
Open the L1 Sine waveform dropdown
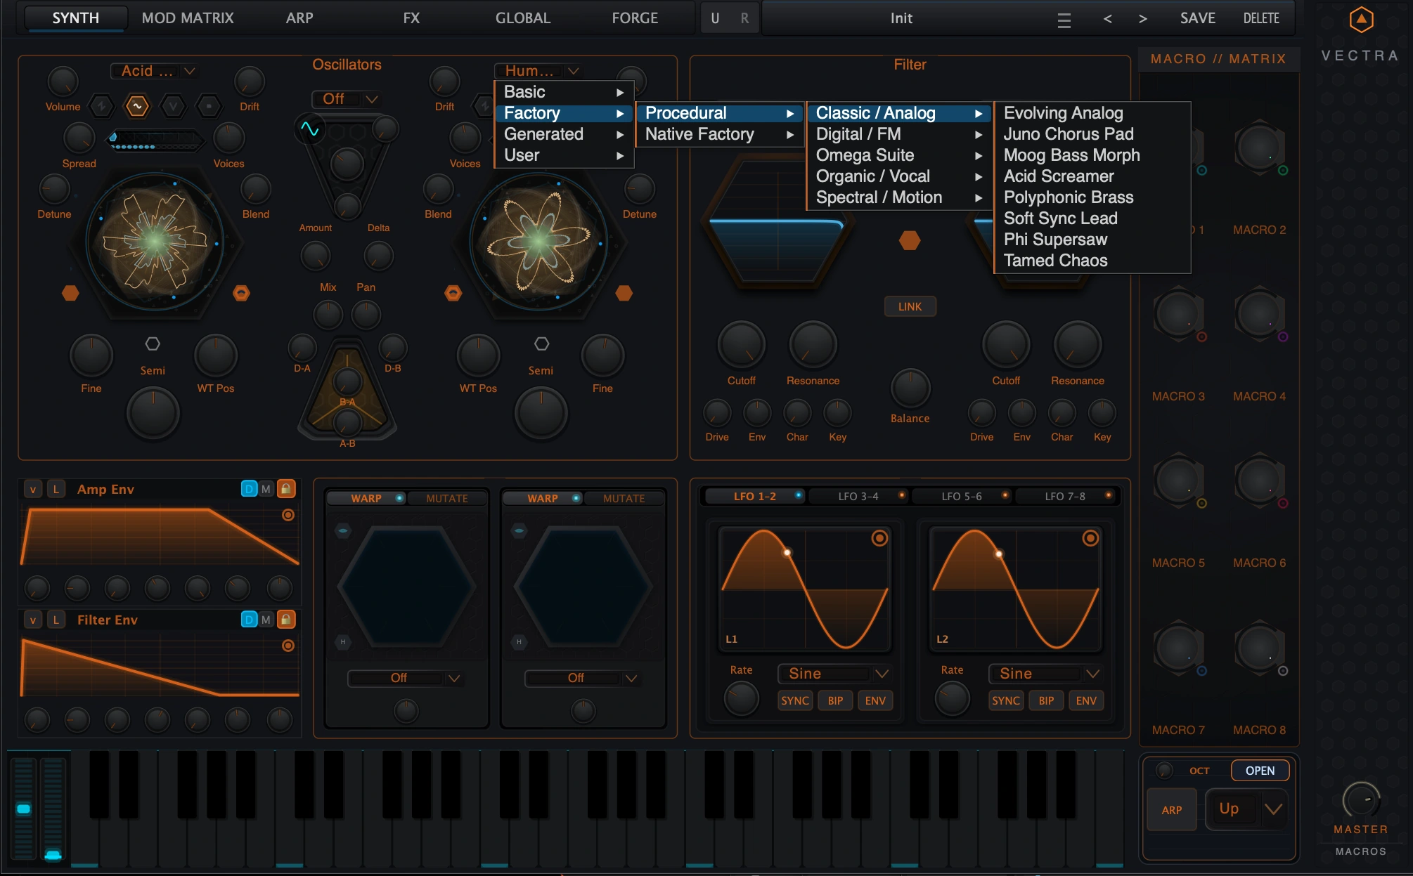[x=834, y=674]
